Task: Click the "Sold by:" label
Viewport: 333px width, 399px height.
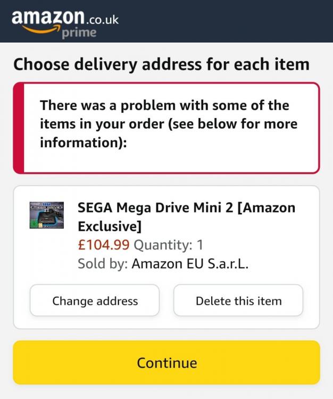Action: (102, 264)
